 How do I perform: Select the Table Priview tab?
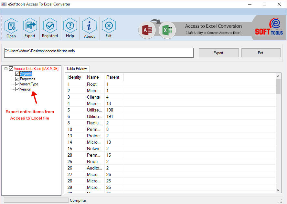(77, 69)
